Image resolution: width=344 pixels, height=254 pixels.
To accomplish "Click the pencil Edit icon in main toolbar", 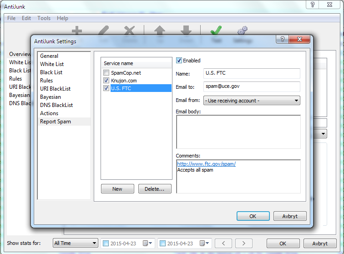I will [104, 30].
